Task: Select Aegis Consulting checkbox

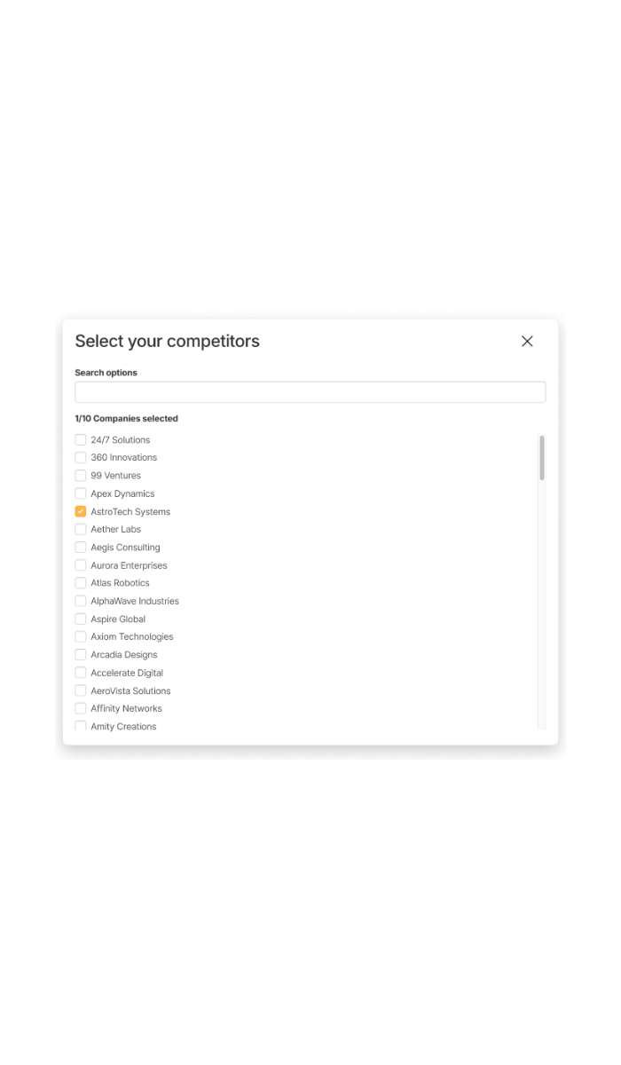Action: (81, 548)
